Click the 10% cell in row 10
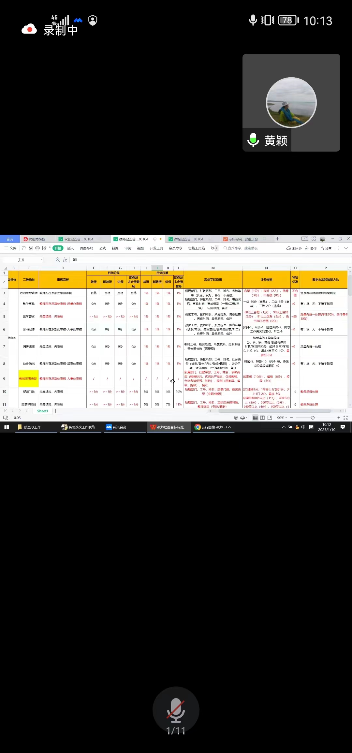The image size is (352, 753). click(x=179, y=391)
